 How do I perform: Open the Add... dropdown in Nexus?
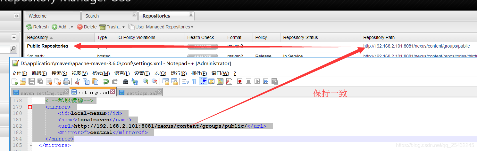tap(63, 27)
